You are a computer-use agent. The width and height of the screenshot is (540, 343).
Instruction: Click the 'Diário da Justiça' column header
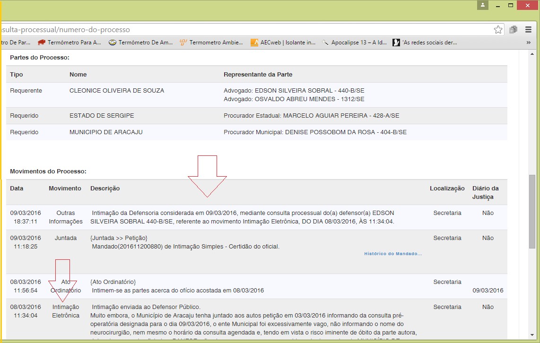485,192
